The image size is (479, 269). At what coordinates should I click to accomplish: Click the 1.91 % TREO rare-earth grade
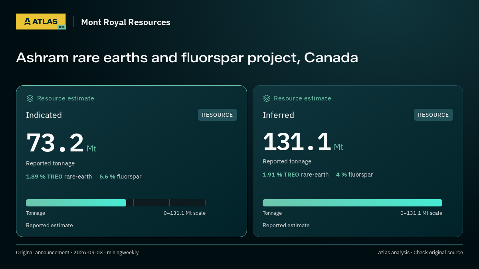(296, 175)
